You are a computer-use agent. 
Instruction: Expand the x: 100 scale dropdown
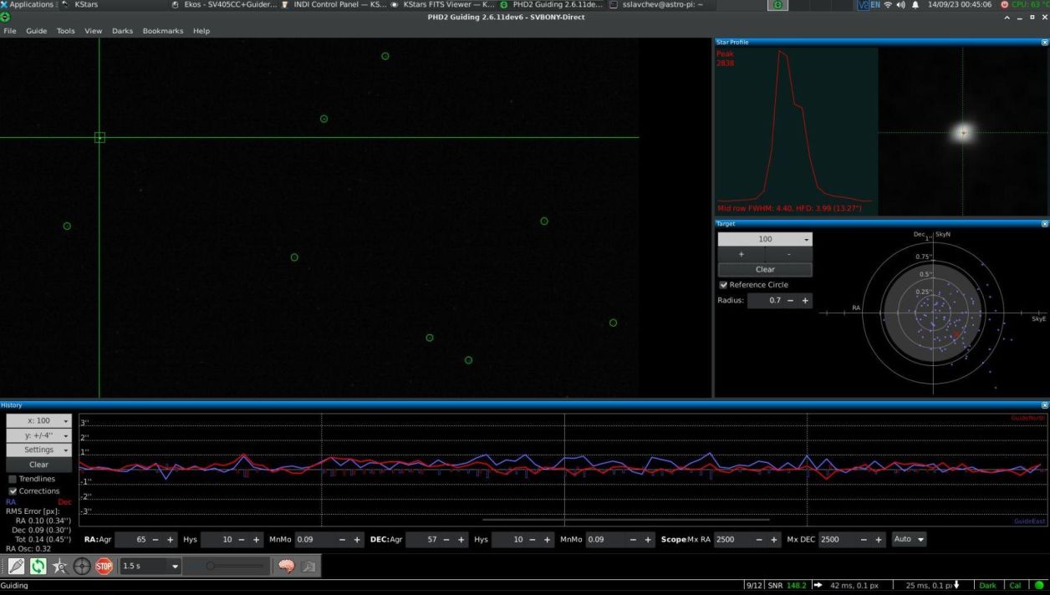point(38,421)
